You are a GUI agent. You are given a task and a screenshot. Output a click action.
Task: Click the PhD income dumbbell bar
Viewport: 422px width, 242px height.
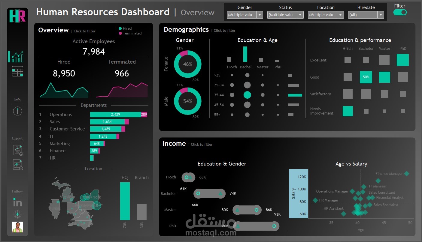(256, 226)
